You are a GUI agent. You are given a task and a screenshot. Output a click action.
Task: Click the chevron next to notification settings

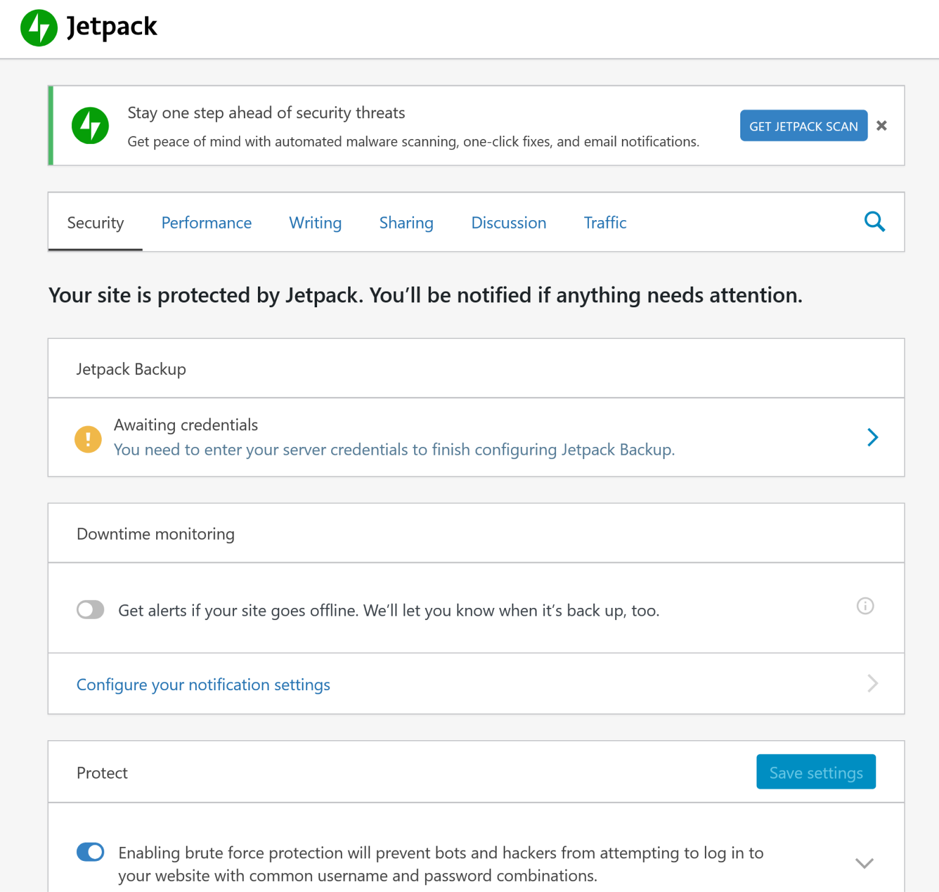pyautogui.click(x=873, y=683)
